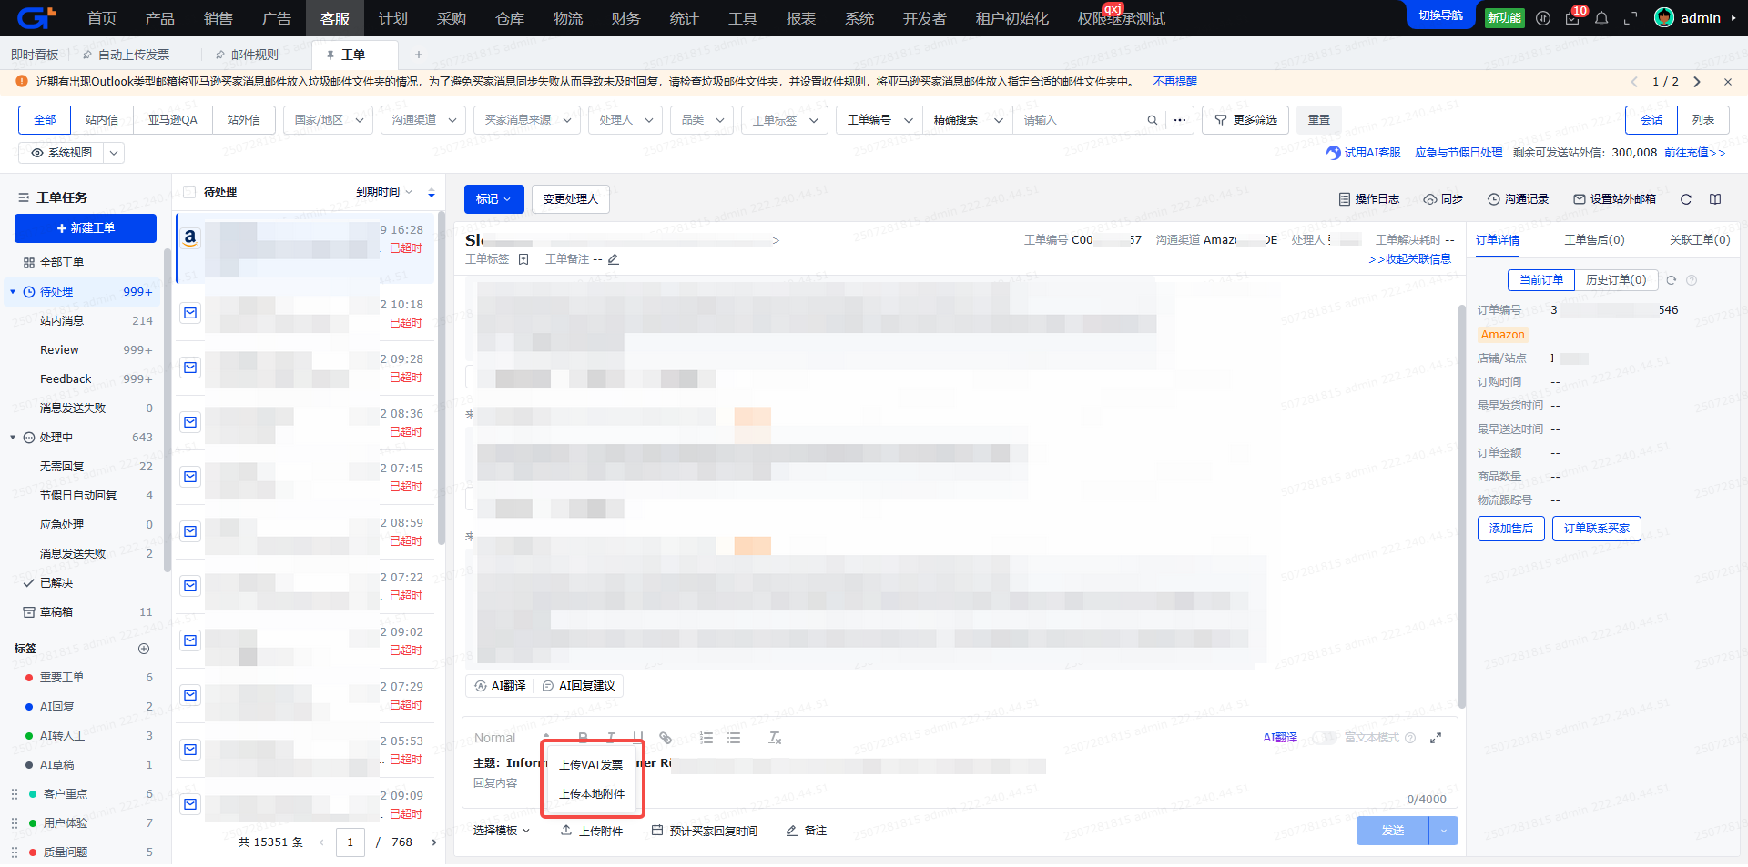Switch to the 工单售后(0) tab

click(x=1594, y=240)
